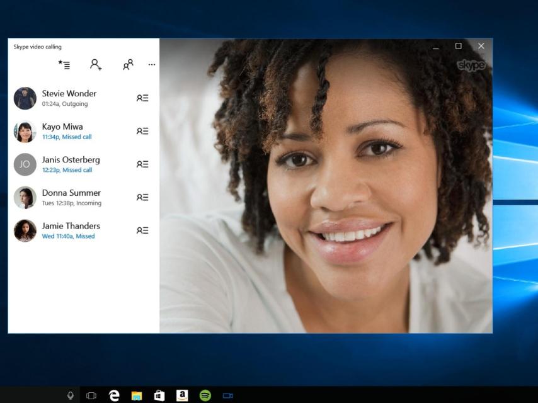
Task: Click Jamie Thanders' profile picture
Action: (25, 230)
